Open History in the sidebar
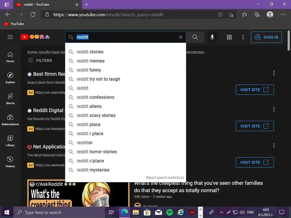The width and height of the screenshot is (291, 218). (10, 162)
